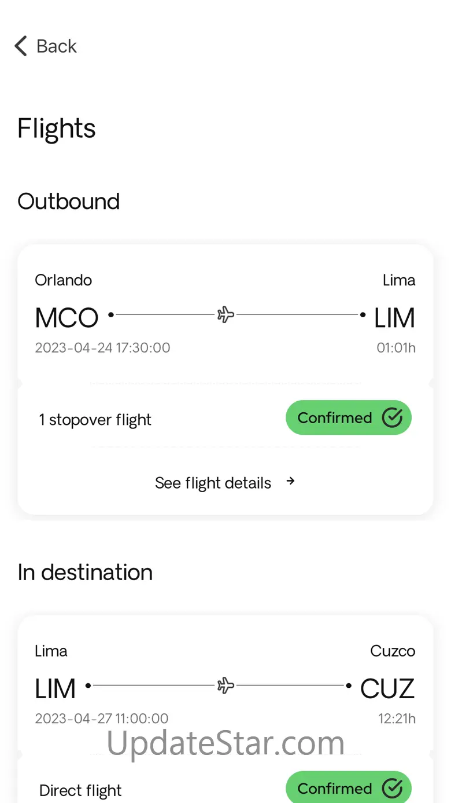The height and width of the screenshot is (803, 451).
Task: Tap the In destination section heading
Action: click(85, 572)
